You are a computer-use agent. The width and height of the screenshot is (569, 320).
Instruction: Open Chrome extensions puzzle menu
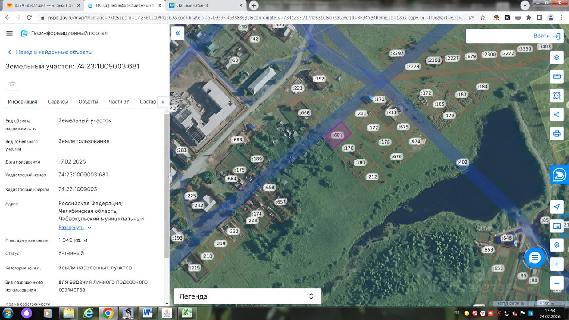pyautogui.click(x=529, y=18)
